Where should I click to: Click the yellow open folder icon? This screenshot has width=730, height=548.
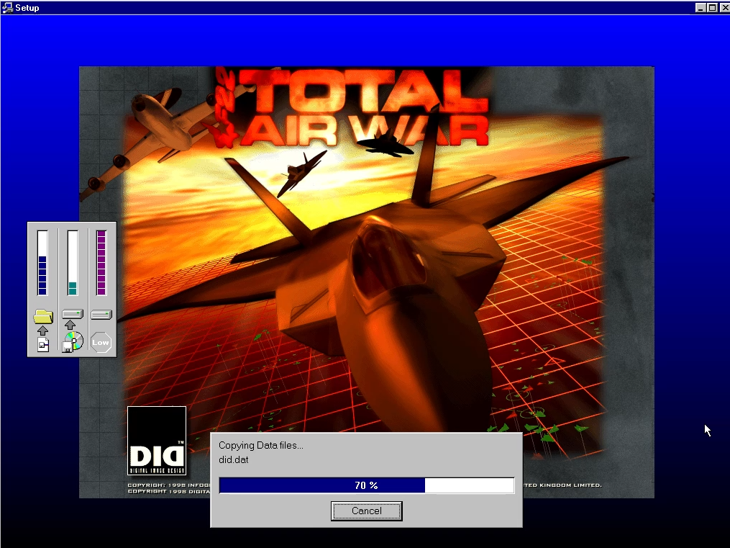(x=43, y=316)
